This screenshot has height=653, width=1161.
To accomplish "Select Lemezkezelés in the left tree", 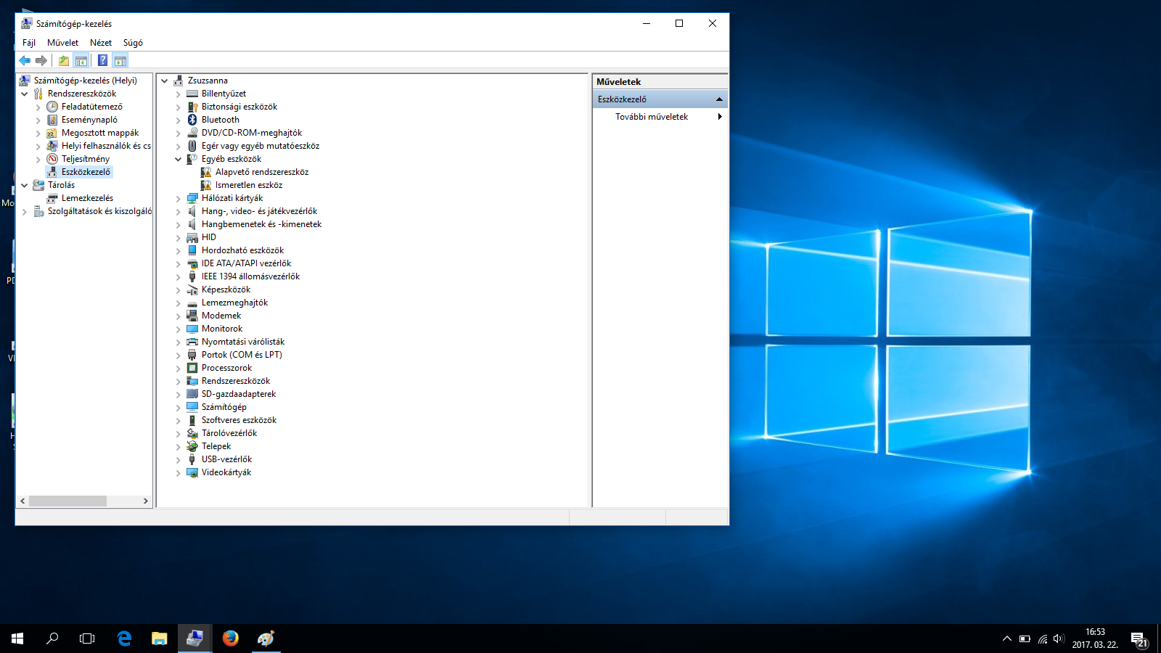I will click(x=87, y=198).
